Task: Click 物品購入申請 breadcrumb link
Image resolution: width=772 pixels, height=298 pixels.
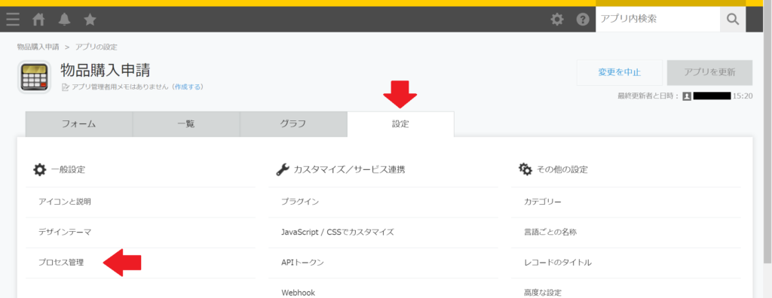Action: 38,47
